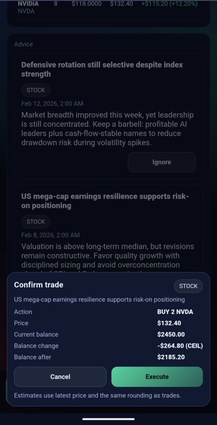
Task: Tap the STOCK badge on Confirm trade dialog
Action: [188, 286]
